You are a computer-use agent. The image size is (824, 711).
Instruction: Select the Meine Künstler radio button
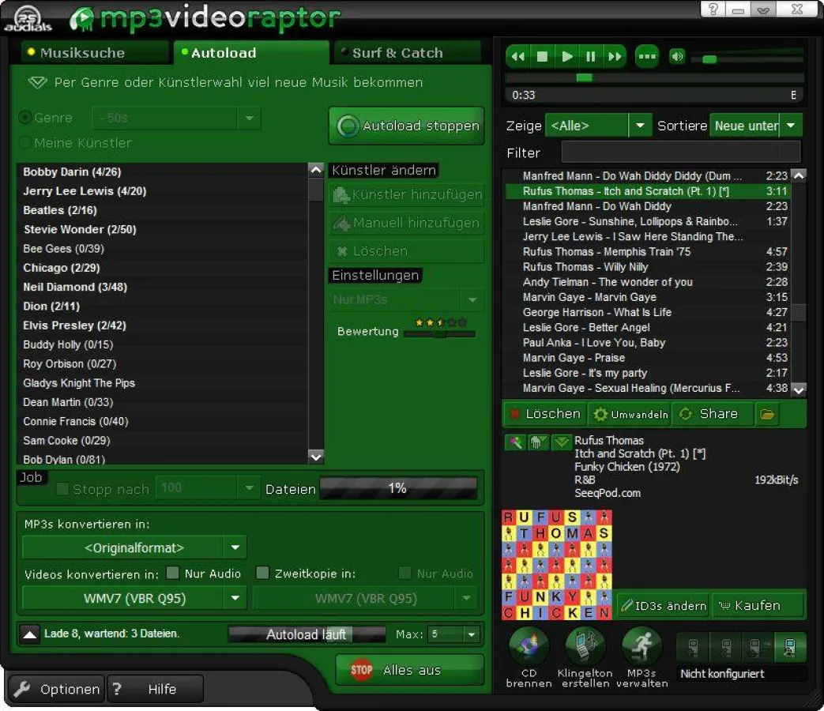pos(27,143)
